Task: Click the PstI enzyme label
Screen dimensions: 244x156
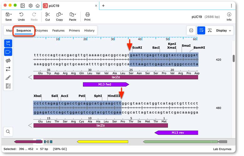Action: (82, 96)
